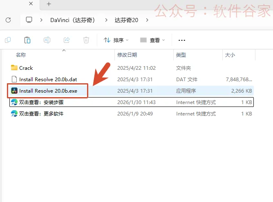Click Internet 快捷方式 type in 安装步骤 row
The width and height of the screenshot is (273, 202).
tap(196, 102)
